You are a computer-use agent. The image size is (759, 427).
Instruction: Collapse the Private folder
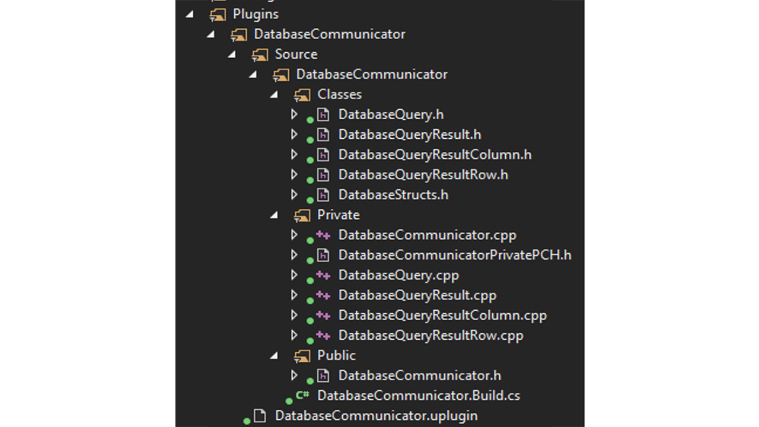tap(274, 215)
